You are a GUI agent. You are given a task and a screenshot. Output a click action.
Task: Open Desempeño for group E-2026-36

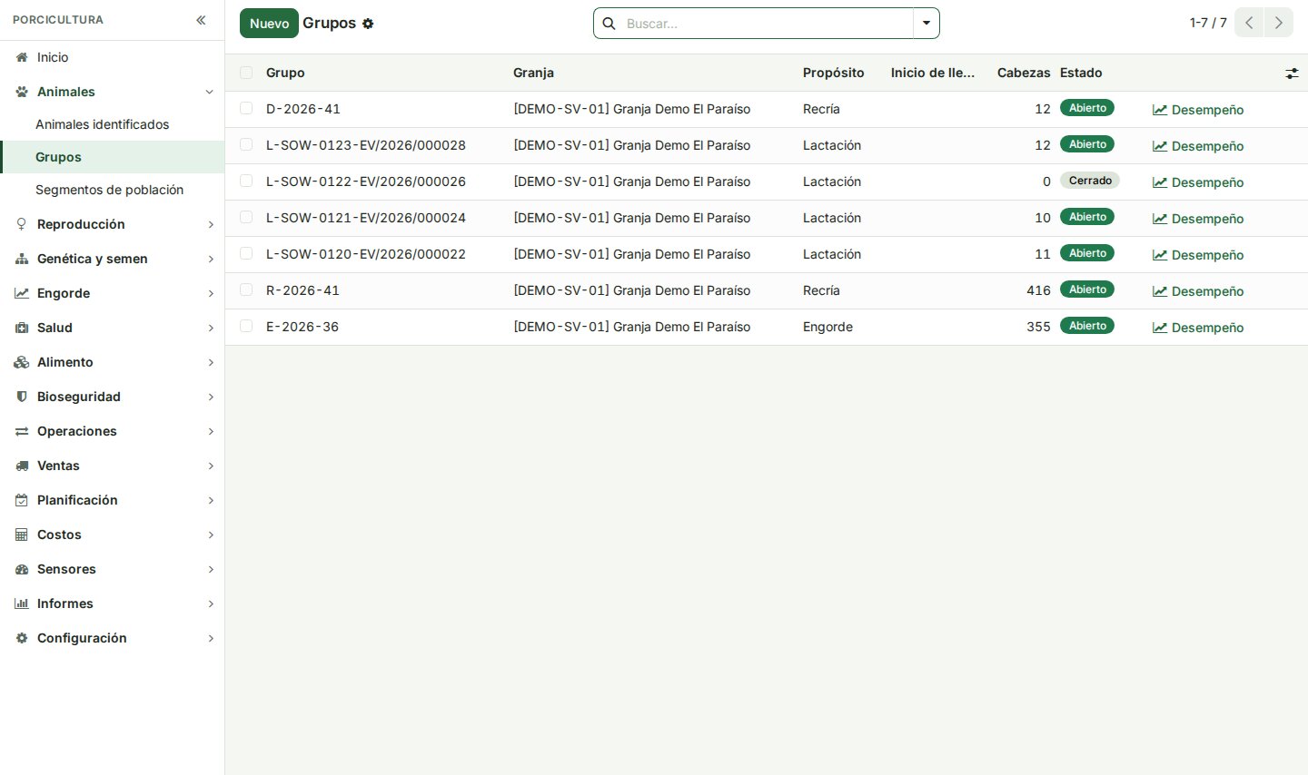[1198, 328]
